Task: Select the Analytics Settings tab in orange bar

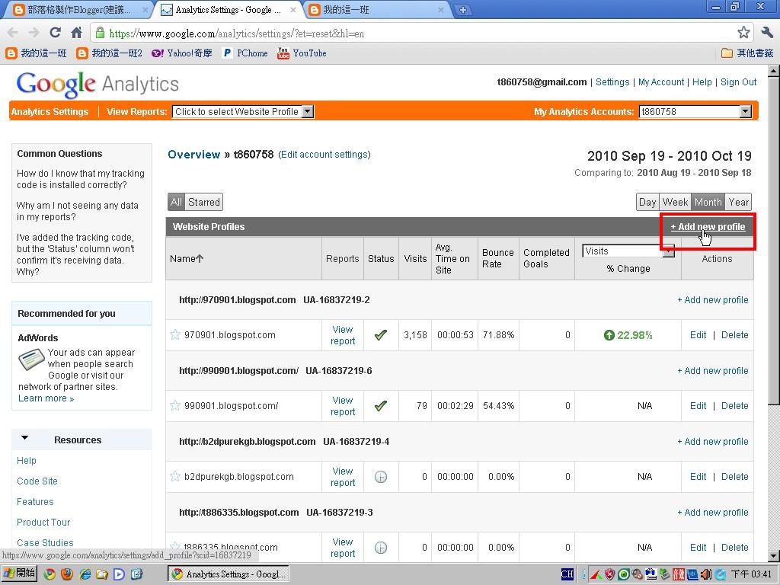Action: point(50,112)
